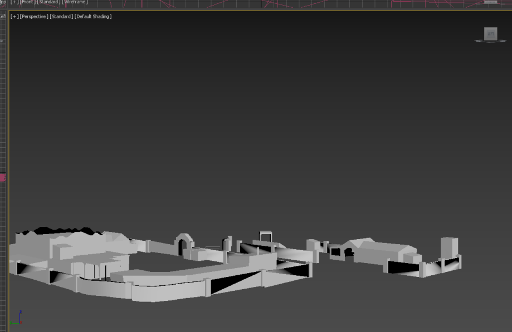Click the pink marker on the left edge
The width and height of the screenshot is (512, 332).
(x=2, y=178)
